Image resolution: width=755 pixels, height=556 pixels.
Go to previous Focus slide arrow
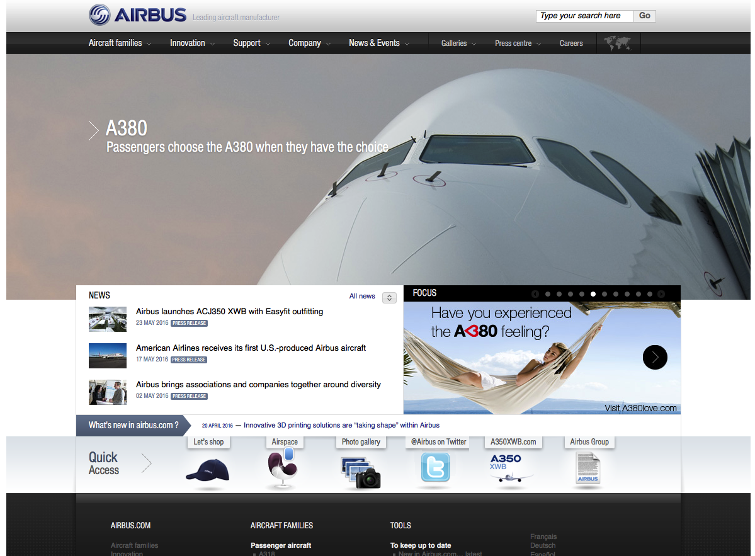[x=535, y=294]
